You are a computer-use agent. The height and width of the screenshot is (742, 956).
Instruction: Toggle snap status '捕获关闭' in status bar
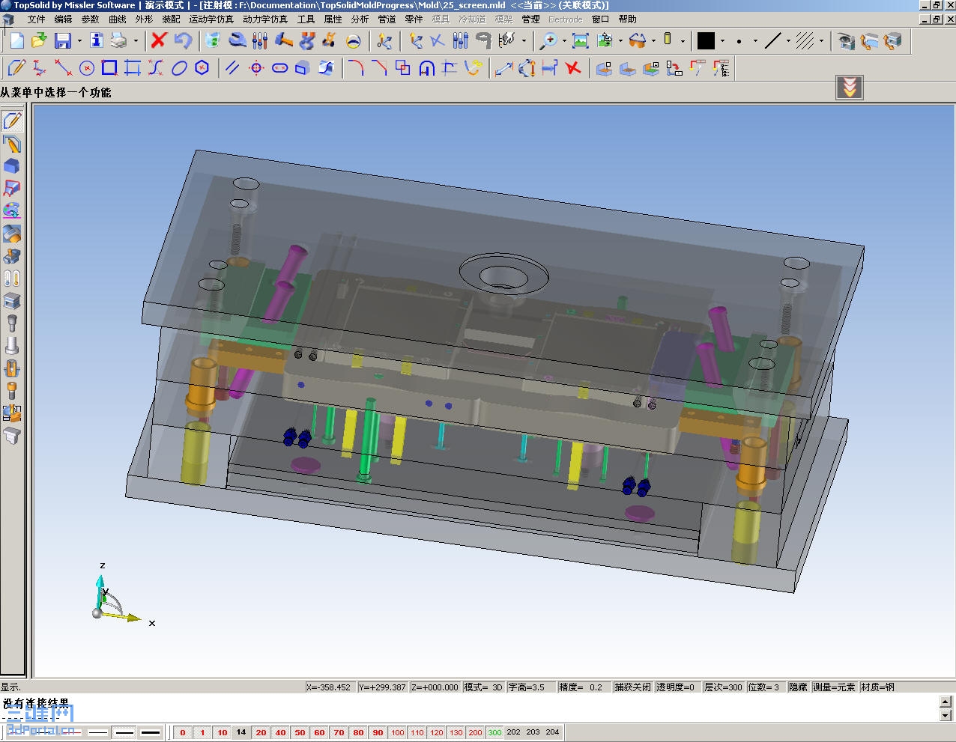(x=633, y=687)
